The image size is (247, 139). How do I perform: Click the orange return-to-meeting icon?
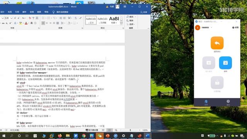coord(217,43)
